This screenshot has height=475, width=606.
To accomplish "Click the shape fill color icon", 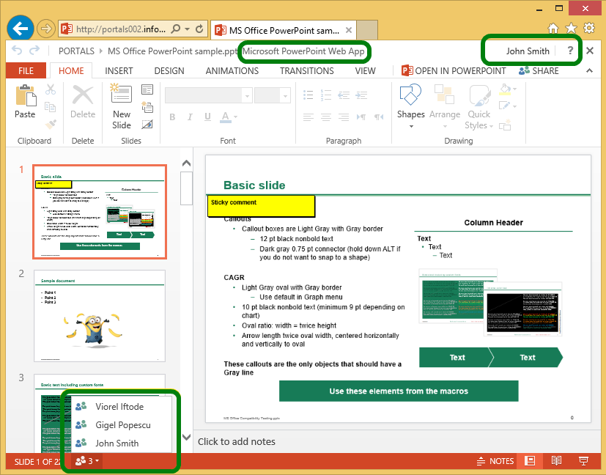I will click(x=505, y=89).
